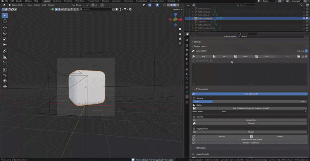Open the Global transform orientation dropdown

pyautogui.click(x=78, y=5)
